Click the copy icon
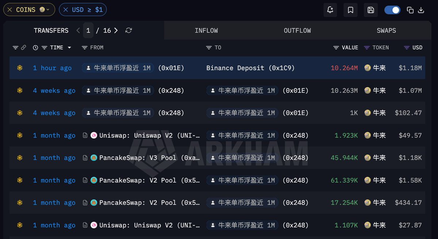This screenshot has width=438, height=239. point(410,10)
